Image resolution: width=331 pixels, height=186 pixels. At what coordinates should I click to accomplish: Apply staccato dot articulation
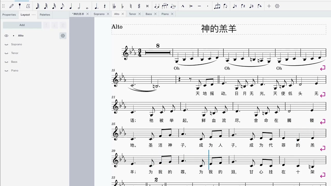tap(207, 6)
